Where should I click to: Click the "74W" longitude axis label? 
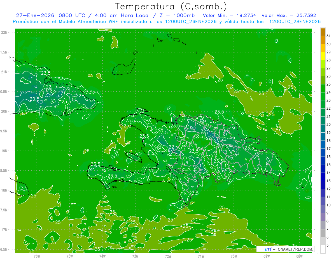click(102, 256)
